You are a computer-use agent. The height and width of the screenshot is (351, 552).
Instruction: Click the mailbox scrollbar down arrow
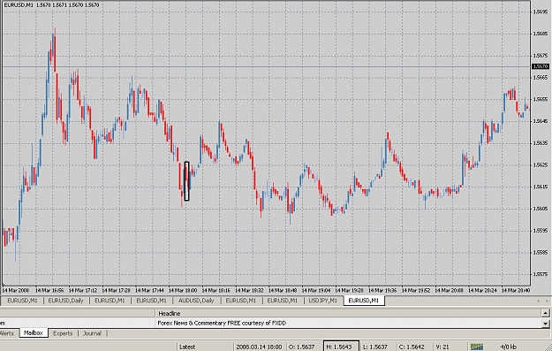point(545,323)
